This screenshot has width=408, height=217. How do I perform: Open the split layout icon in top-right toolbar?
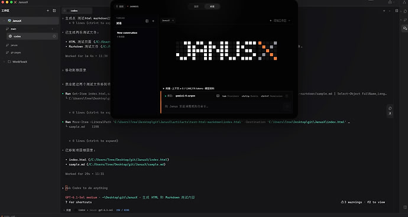coord(397,11)
